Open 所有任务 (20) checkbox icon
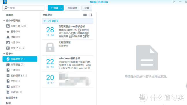 tap(8, 26)
